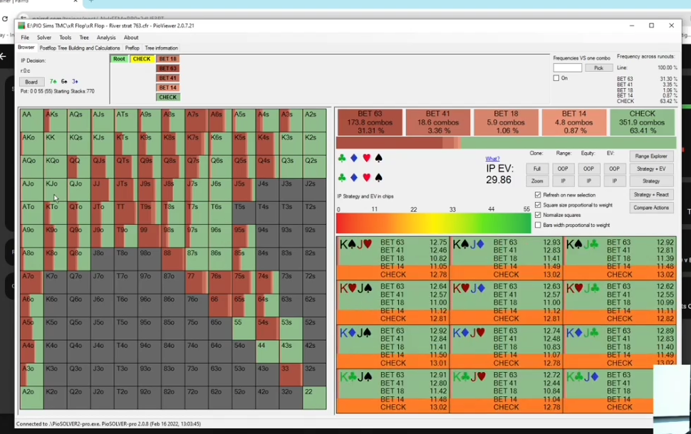Viewport: 691px width, 434px height.
Task: Click the Frequencies VS one combo input field
Action: 568,68
